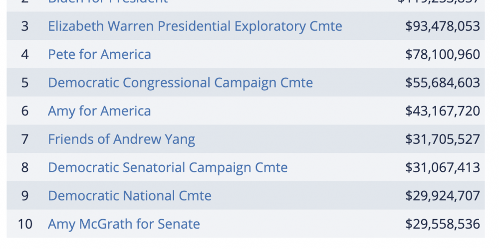Click the $31,067,413 amount cell
Screen dimensions: 499x249
(x=443, y=167)
